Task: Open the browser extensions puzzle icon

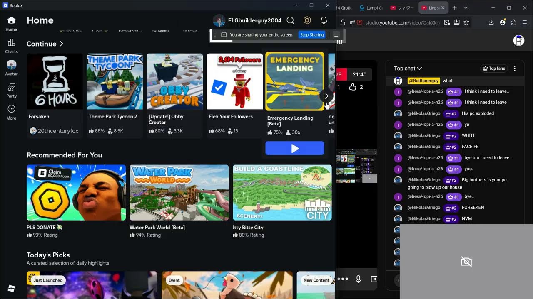Action: click(x=513, y=22)
